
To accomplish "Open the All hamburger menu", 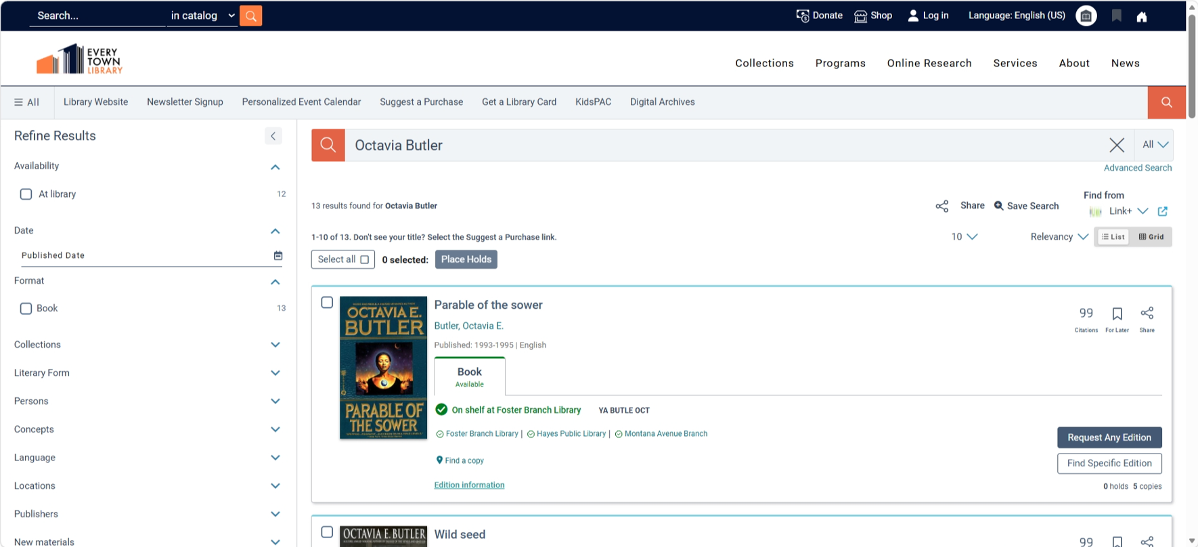I will tap(27, 102).
